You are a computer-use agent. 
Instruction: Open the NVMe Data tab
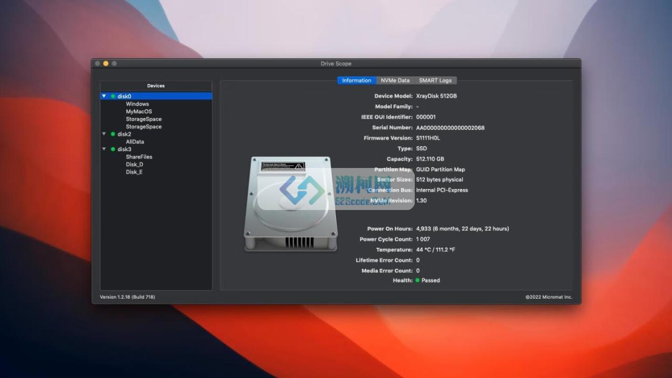(395, 80)
